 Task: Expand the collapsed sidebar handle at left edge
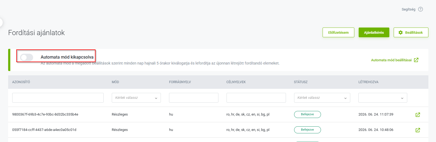coord(1,23)
